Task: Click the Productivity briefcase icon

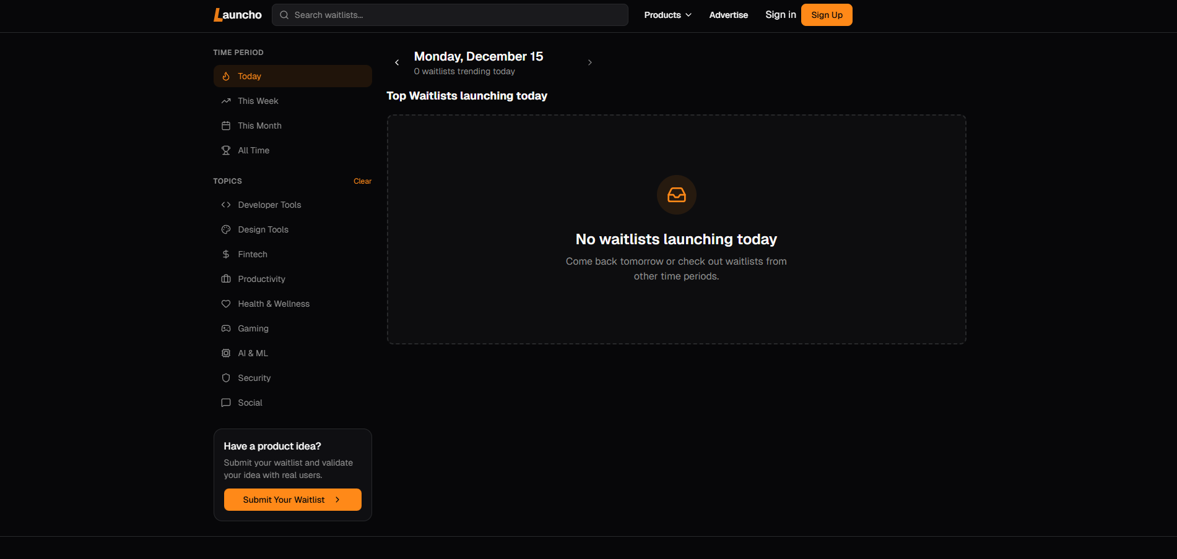Action: [226, 279]
